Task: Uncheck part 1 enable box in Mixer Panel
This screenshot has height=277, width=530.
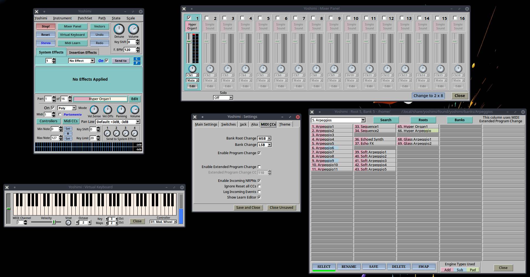Action: 189,18
